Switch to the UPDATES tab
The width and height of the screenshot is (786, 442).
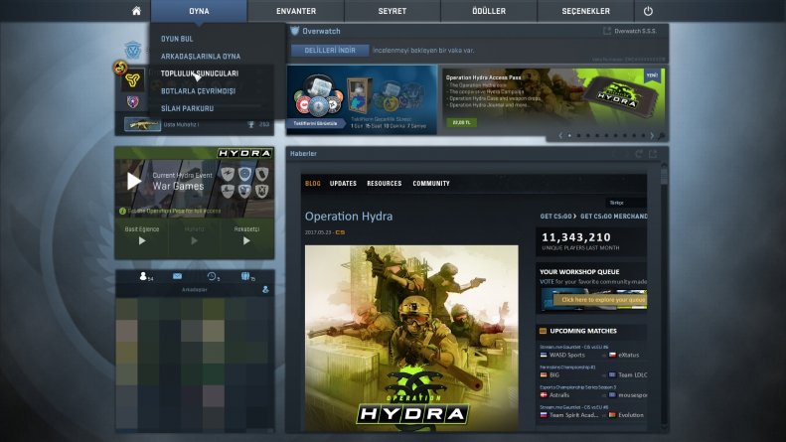point(343,184)
